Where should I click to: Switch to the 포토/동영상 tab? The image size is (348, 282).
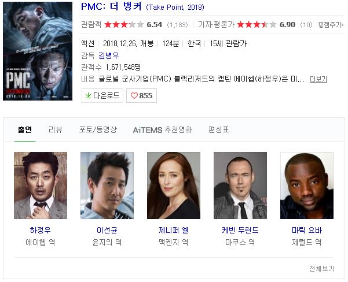(98, 129)
